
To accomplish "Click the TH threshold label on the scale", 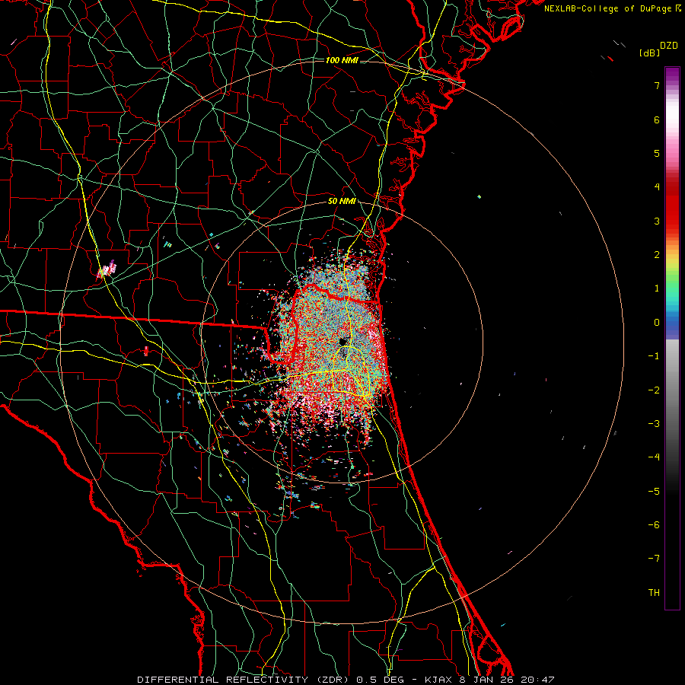I will [x=654, y=592].
